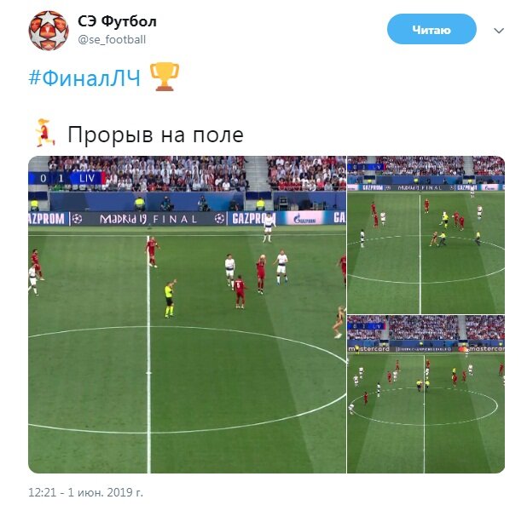527x505 pixels.
Task: Click the MADRID 19 FINAL banner in large photo
Action: coord(148,219)
